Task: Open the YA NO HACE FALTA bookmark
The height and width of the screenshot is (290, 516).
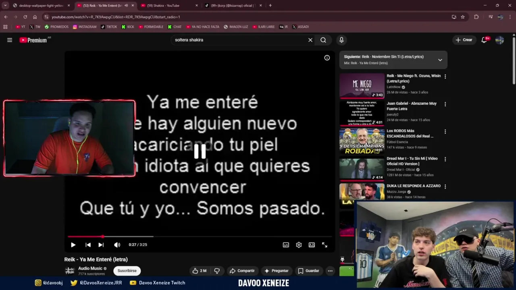Action: pyautogui.click(x=202, y=27)
